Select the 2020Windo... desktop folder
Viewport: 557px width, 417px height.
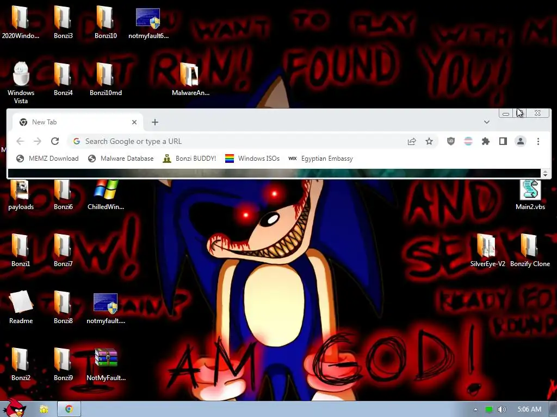20,22
